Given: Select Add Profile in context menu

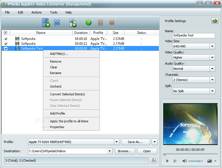Looking at the screenshot, I should pyautogui.click(x=71, y=113).
